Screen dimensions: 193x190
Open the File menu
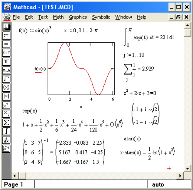click(16, 17)
